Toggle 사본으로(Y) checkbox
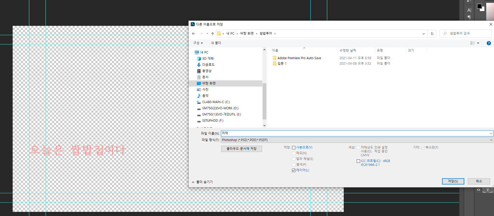The height and width of the screenshot is (216, 494). point(294,148)
